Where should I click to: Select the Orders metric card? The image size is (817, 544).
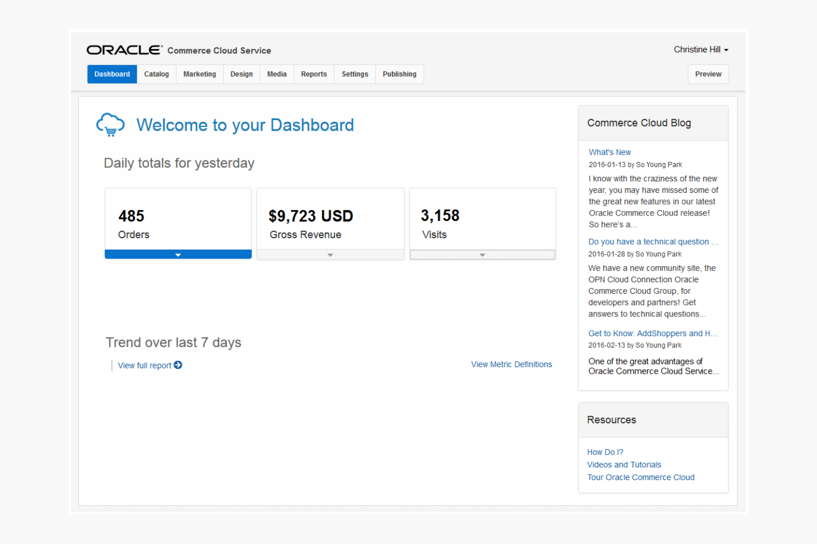(178, 220)
